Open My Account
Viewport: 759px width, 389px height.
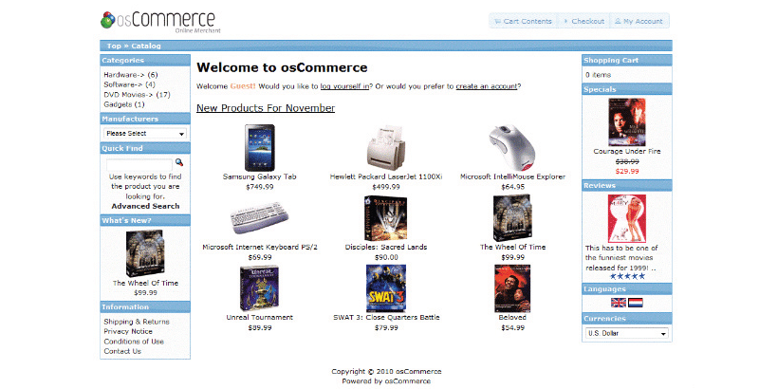[x=639, y=21]
